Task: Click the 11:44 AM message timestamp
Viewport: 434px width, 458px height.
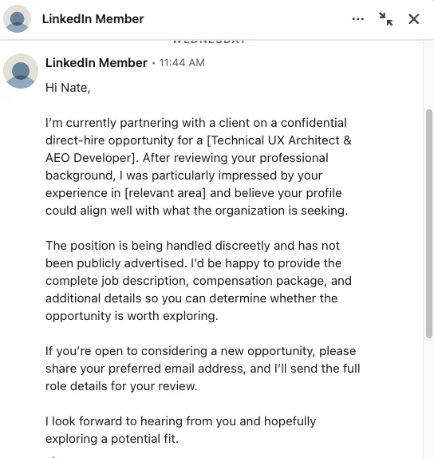Action: pyautogui.click(x=182, y=62)
